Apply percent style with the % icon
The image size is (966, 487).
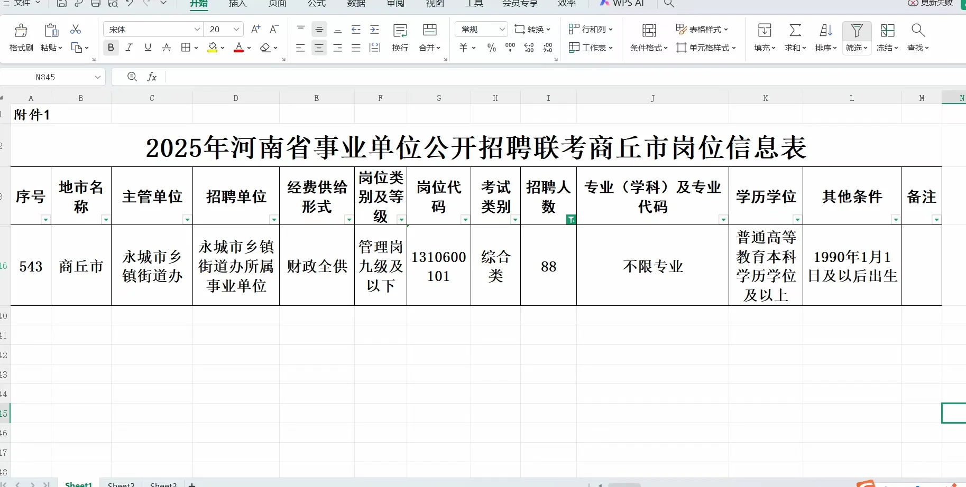coord(491,48)
